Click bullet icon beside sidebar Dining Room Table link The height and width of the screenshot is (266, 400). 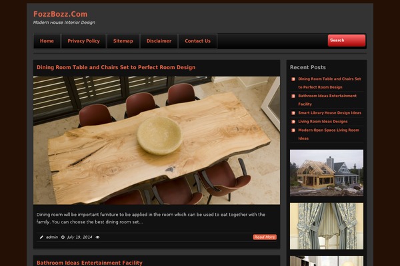pyautogui.click(x=293, y=79)
